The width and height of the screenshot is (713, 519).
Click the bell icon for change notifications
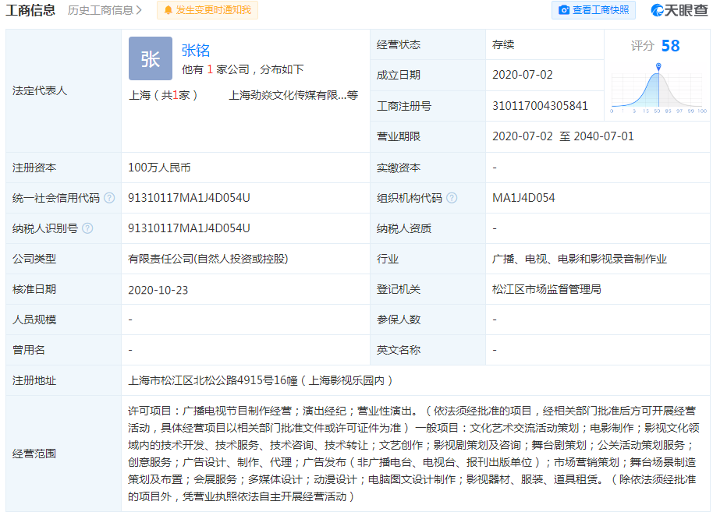[x=167, y=11]
